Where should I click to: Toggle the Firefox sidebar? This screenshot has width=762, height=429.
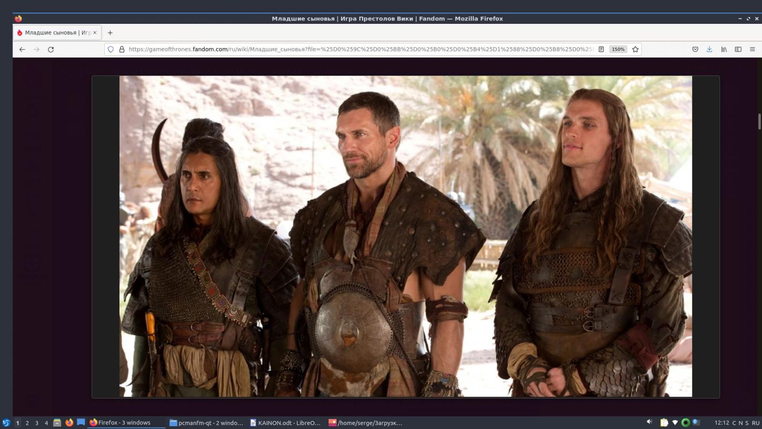(738, 49)
